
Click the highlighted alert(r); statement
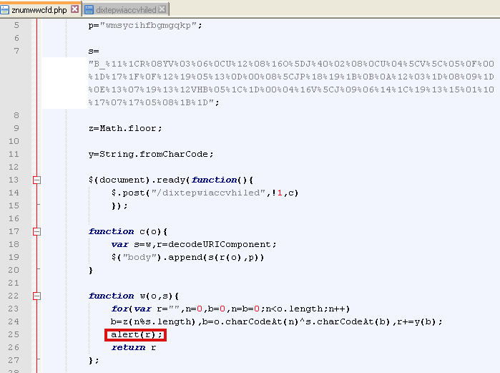pyautogui.click(x=136, y=334)
